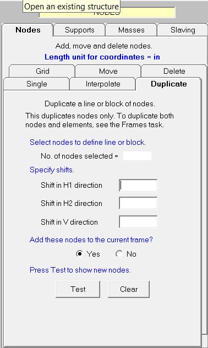Click the Clear button

[x=129, y=289]
